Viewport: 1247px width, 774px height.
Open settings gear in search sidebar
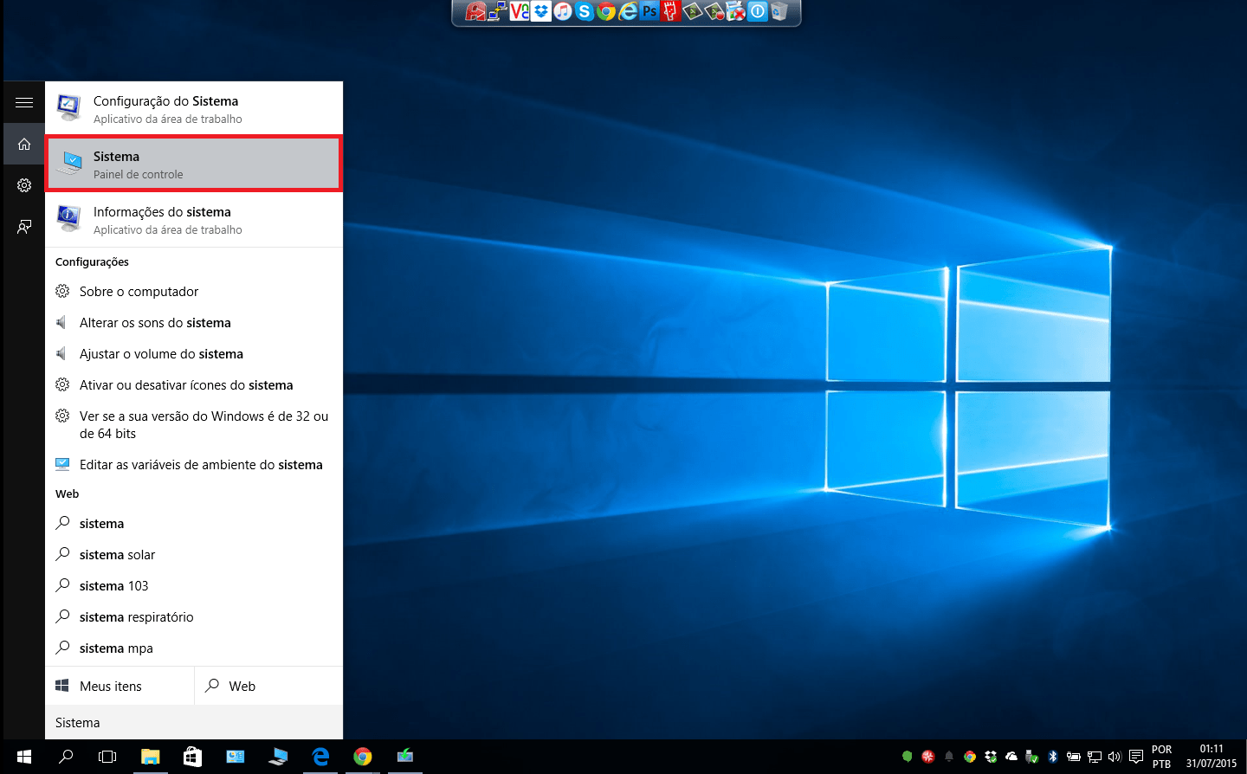pyautogui.click(x=24, y=185)
